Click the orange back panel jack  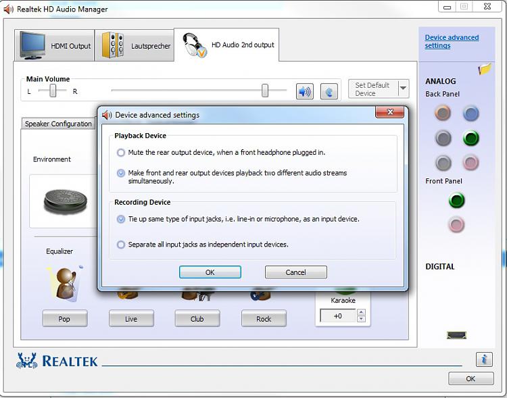(443, 113)
